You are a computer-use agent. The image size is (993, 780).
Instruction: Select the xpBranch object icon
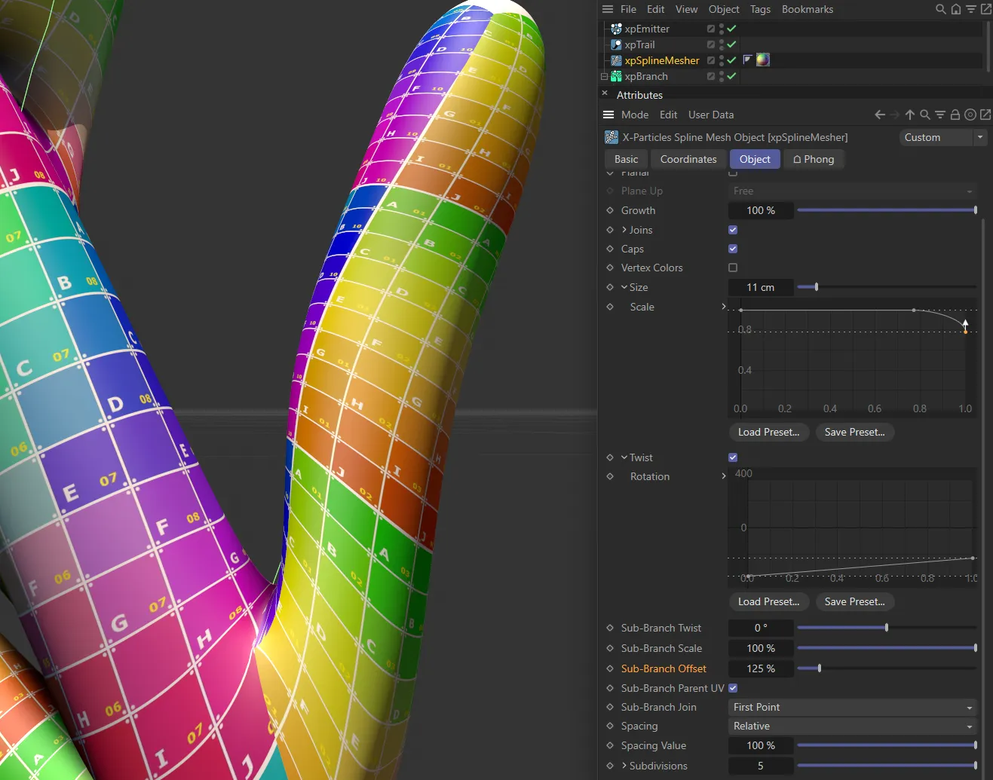617,76
